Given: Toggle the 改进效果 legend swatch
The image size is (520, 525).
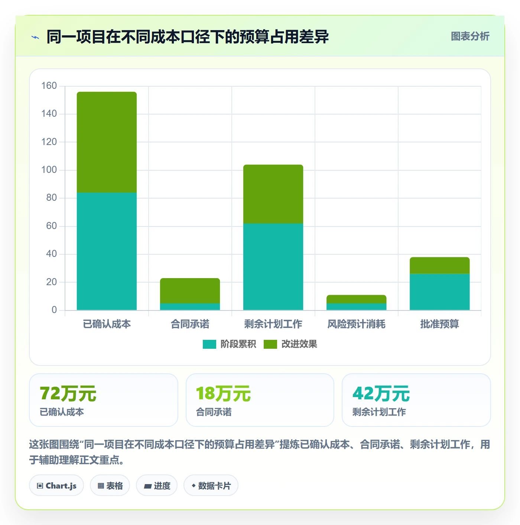Looking at the screenshot, I should 270,344.
